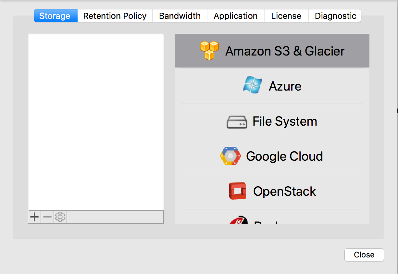
Task: Select the Azure label
Action: coord(285,86)
